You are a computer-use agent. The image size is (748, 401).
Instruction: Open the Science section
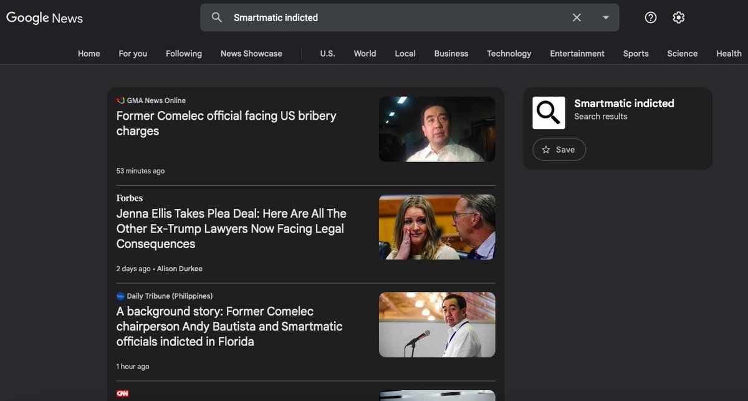click(683, 54)
